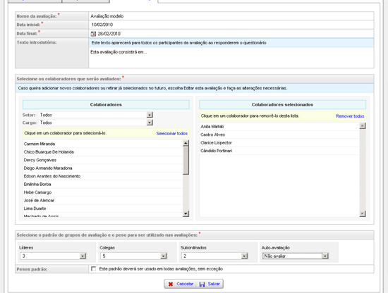Click the Remover todos link

tap(350, 116)
